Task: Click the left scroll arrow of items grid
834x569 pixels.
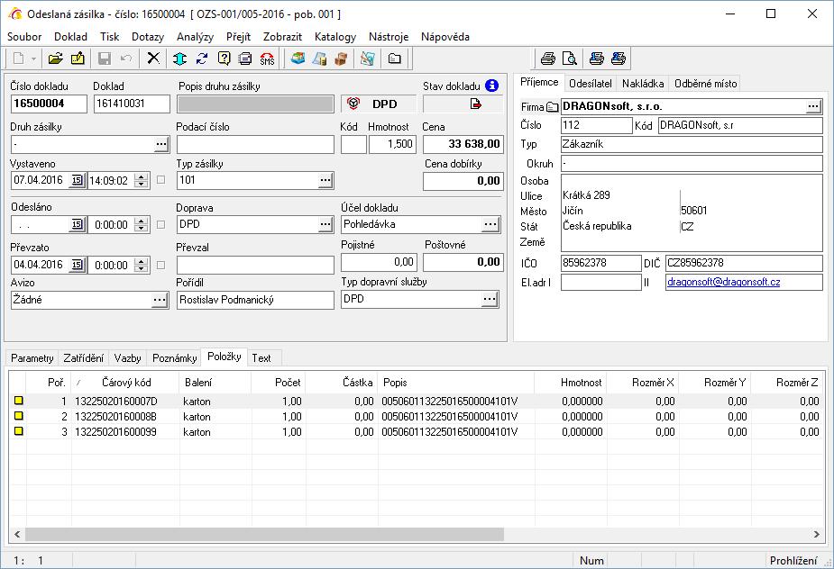Action: pos(17,534)
